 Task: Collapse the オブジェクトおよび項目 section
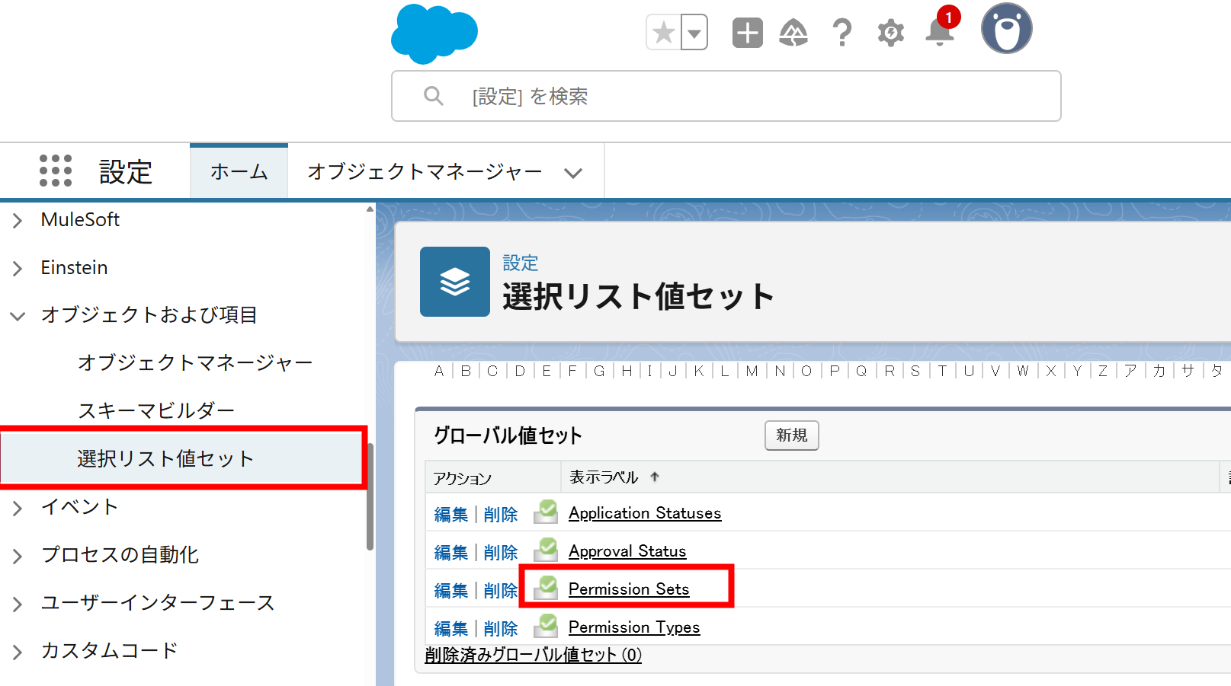pyautogui.click(x=17, y=315)
